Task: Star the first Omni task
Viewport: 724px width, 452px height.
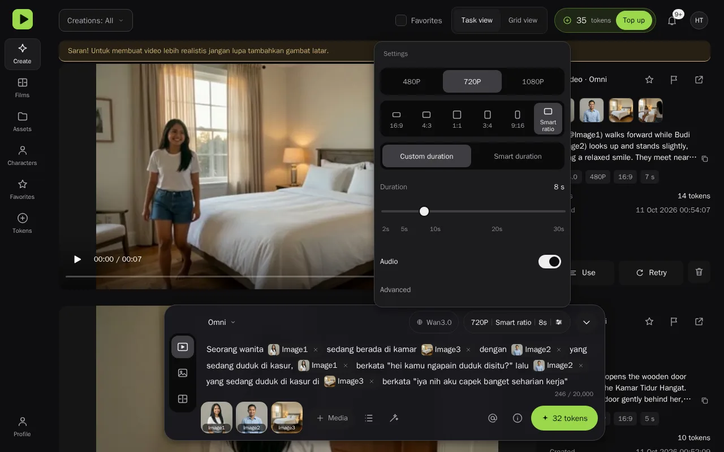Action: click(x=649, y=80)
